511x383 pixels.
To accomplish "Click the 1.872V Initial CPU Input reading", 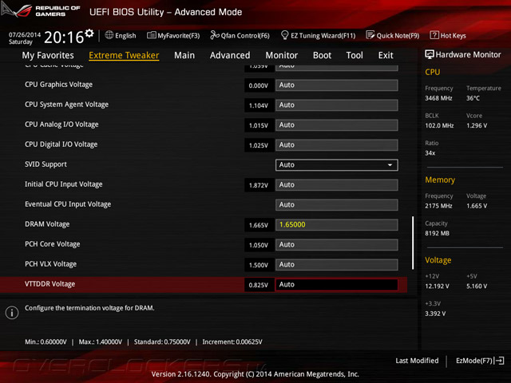I will pyautogui.click(x=259, y=185).
